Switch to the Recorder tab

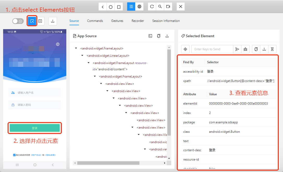[138, 21]
